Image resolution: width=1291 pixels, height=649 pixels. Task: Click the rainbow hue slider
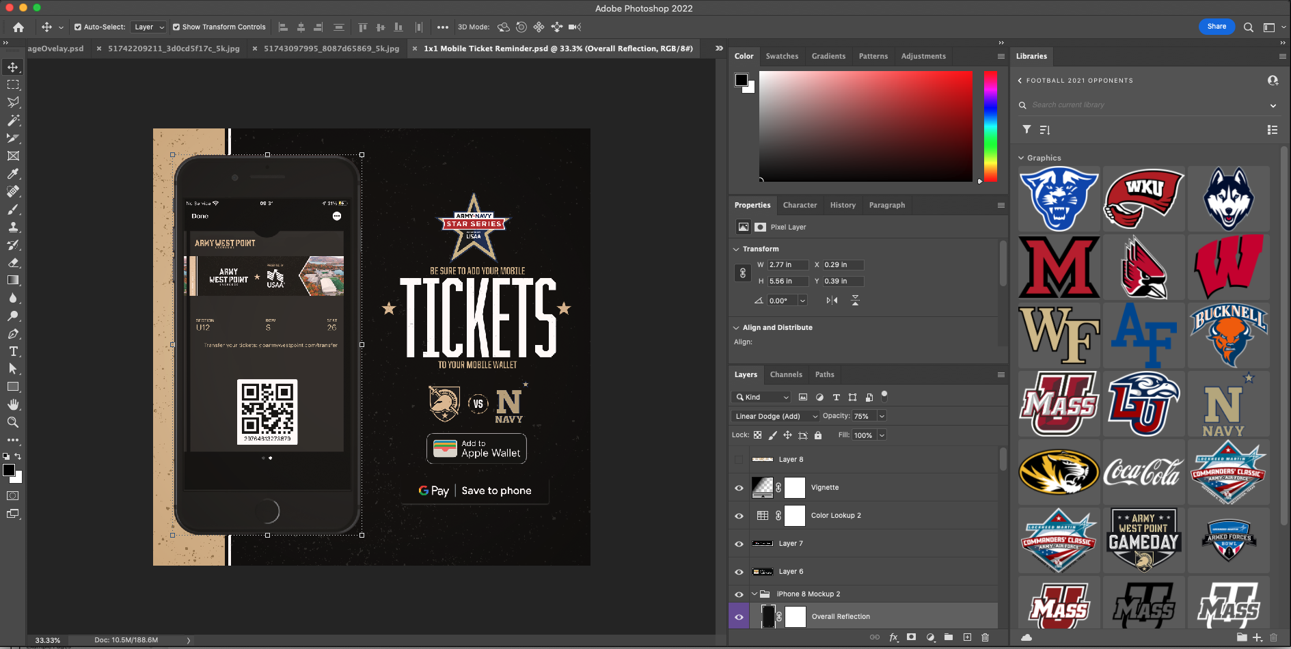point(990,126)
